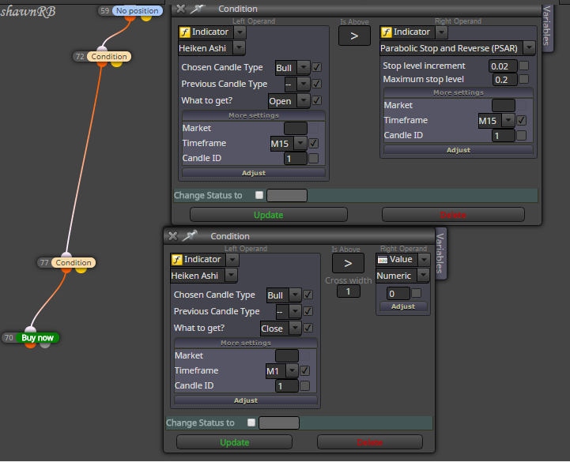Click Delete in lower Condition panel
Image resolution: width=570 pixels, height=462 pixels.
370,442
